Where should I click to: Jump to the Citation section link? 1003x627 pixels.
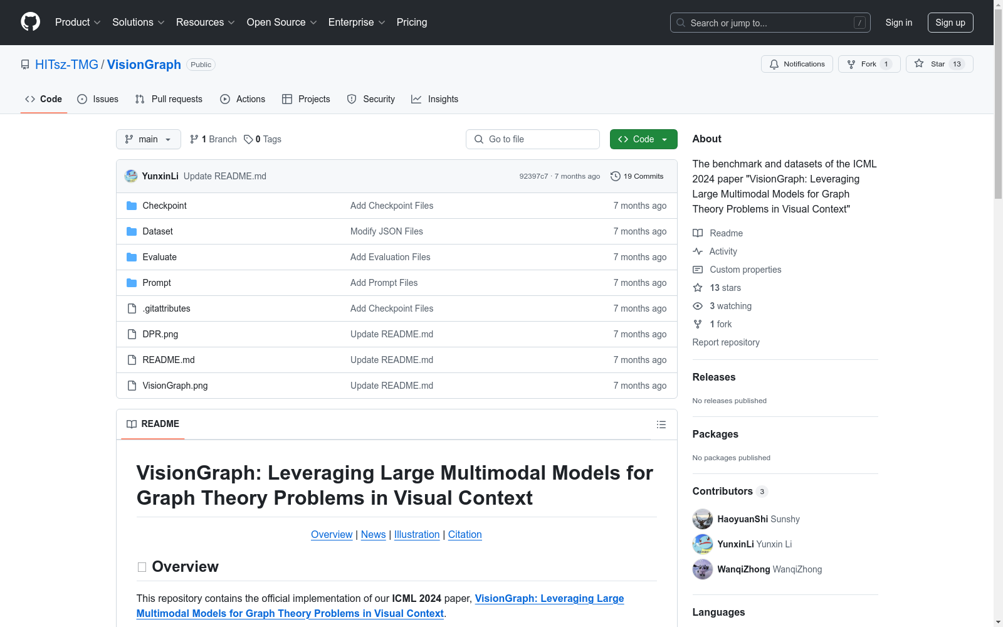pos(465,534)
